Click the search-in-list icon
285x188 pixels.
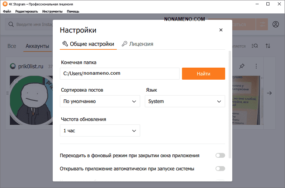pos(255,46)
